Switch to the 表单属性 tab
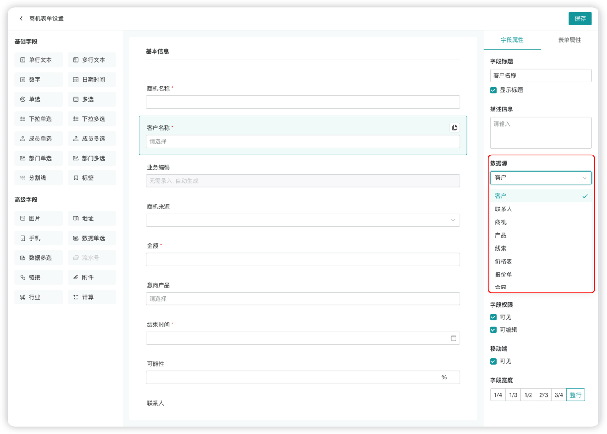607x434 pixels. tap(569, 40)
